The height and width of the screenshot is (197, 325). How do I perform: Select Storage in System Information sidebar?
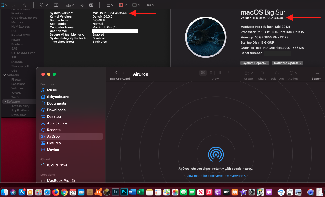[x=17, y=62]
